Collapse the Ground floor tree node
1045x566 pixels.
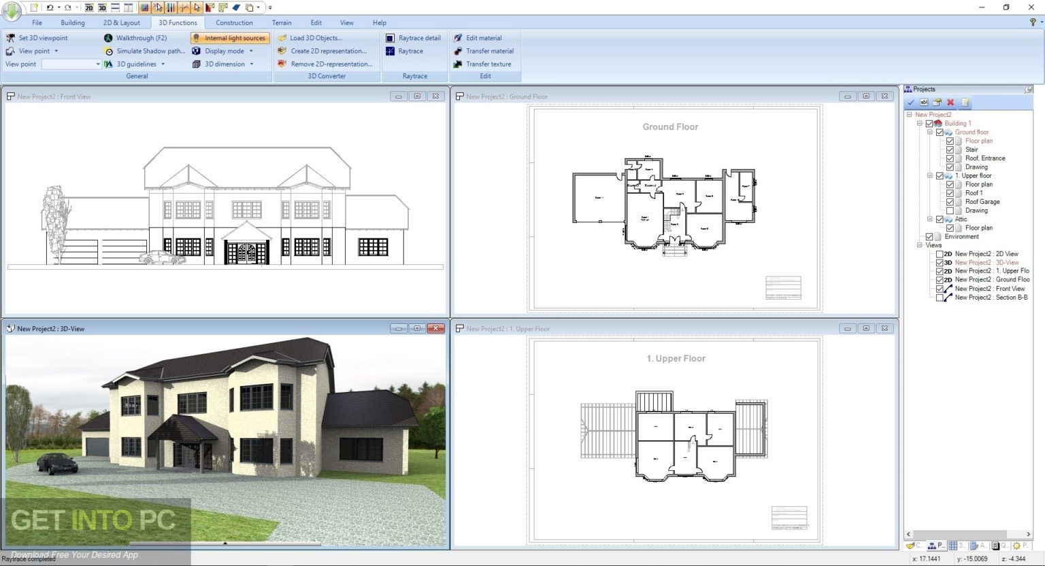(930, 132)
